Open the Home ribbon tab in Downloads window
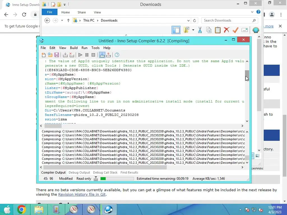Screen dimensions: 287x215 (x=66, y=12)
